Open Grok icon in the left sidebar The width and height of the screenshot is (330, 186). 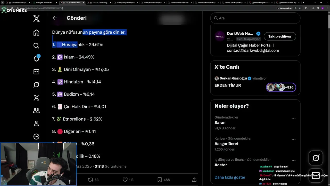[36, 85]
